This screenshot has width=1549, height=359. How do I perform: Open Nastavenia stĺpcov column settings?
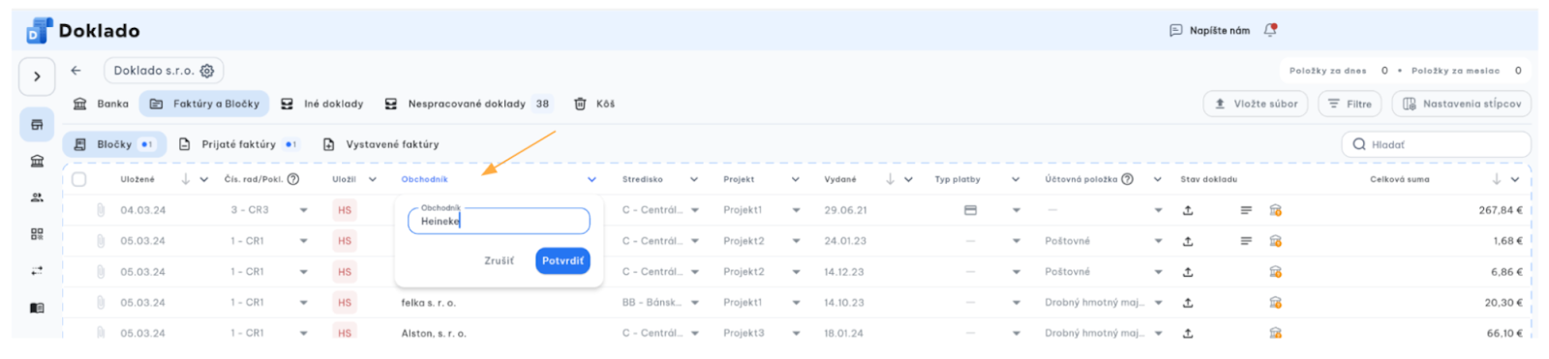click(x=1462, y=104)
